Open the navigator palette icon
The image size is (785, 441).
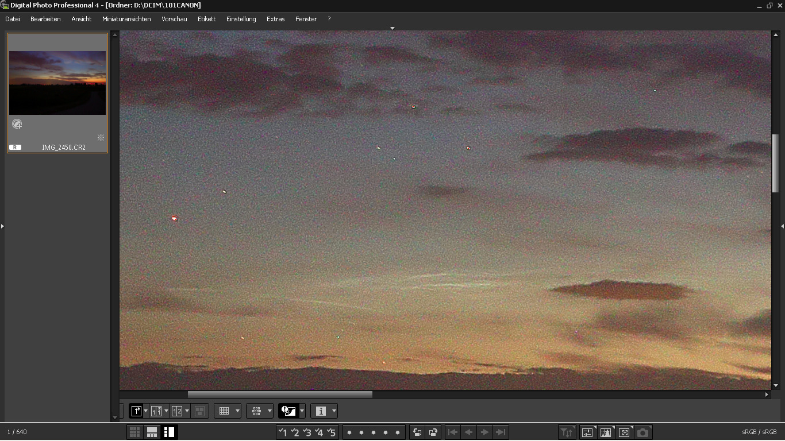pyautogui.click(x=624, y=432)
